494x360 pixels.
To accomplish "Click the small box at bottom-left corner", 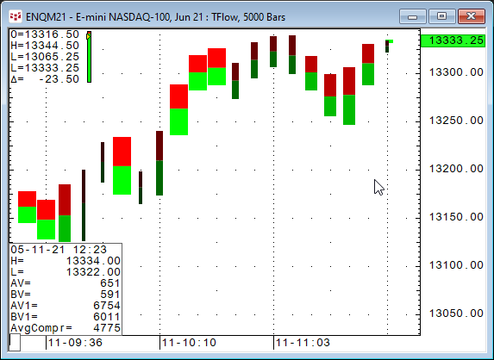I will tap(15, 343).
